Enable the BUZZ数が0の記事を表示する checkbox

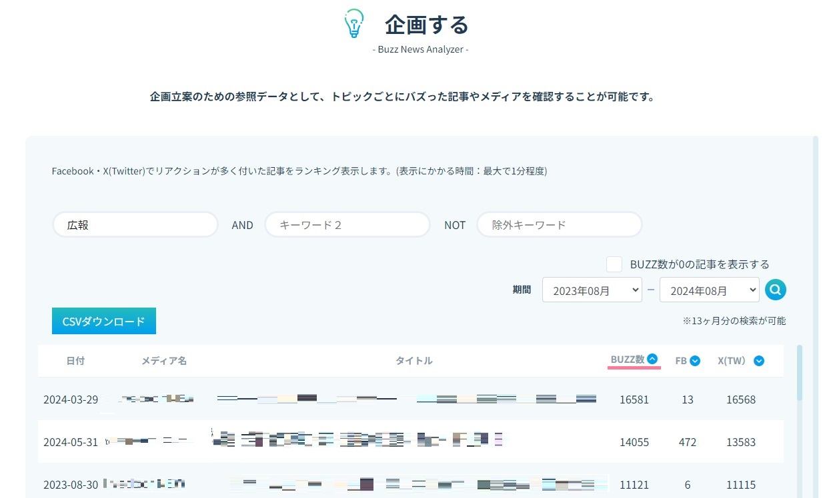point(614,264)
